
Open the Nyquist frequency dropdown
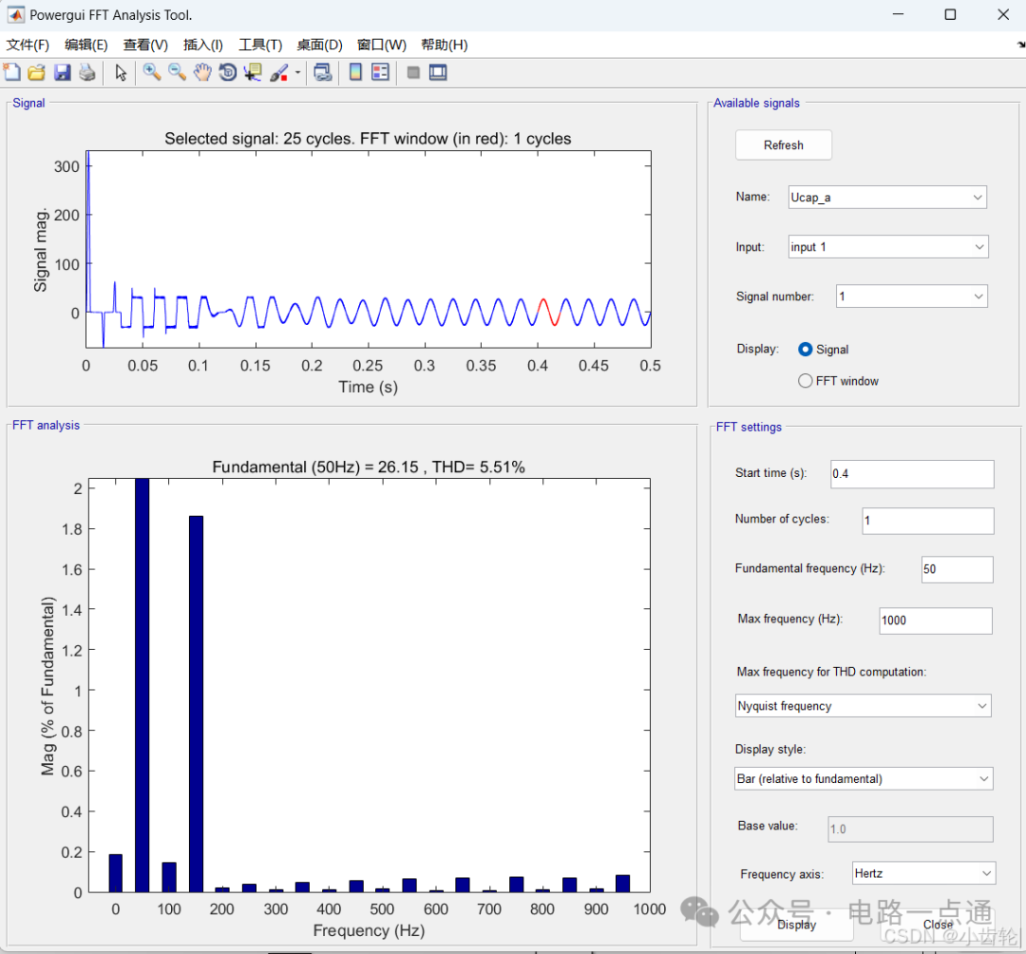point(864,706)
